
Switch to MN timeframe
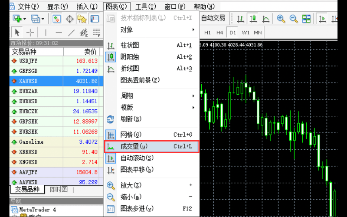click(x=258, y=33)
